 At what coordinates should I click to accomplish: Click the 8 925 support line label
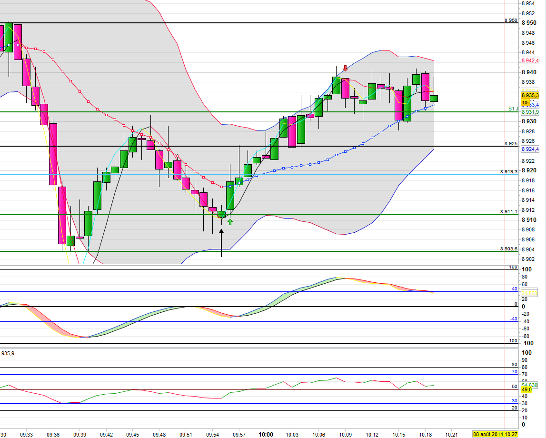(511, 143)
